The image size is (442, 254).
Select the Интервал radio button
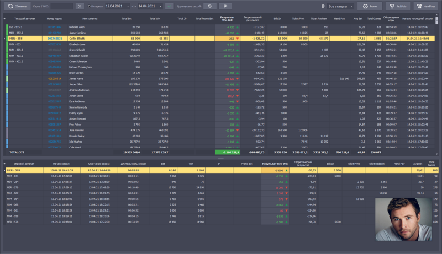pyautogui.click(x=89, y=6)
